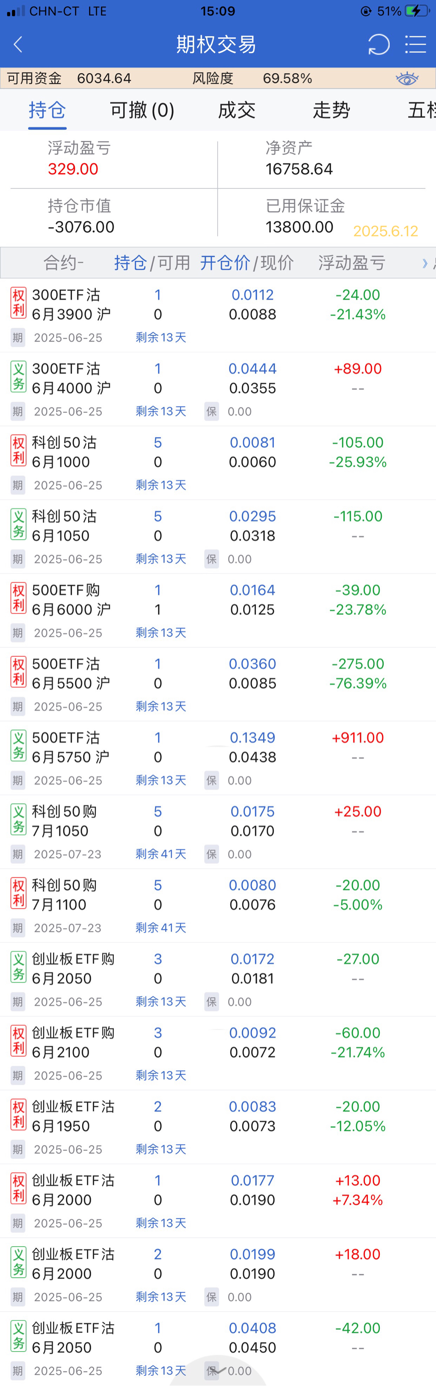The height and width of the screenshot is (1386, 436).
Task: Open the list menu icon
Action: point(415,44)
